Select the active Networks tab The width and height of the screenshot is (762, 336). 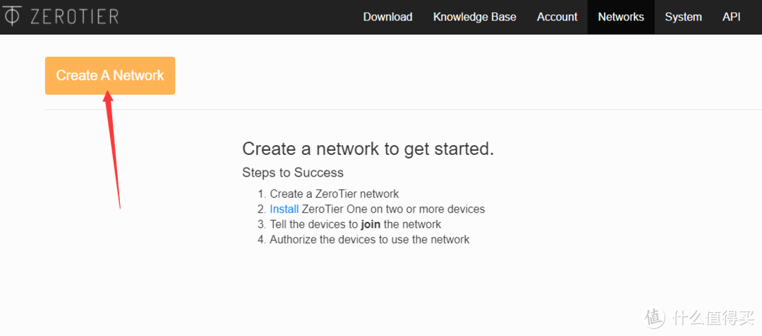(621, 17)
